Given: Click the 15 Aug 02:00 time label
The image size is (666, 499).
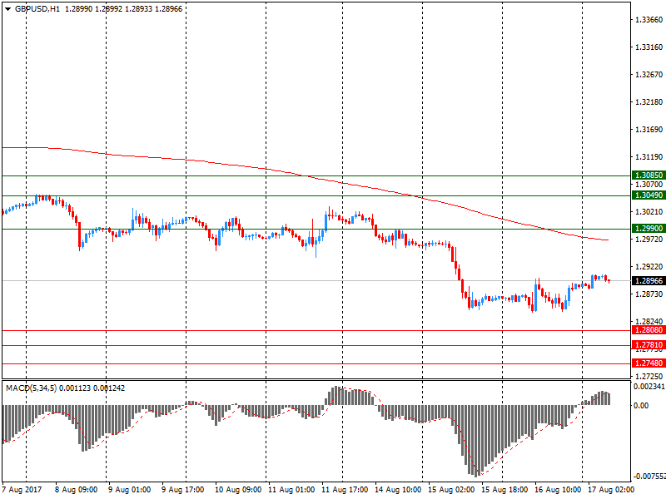Looking at the screenshot, I should click(x=451, y=490).
